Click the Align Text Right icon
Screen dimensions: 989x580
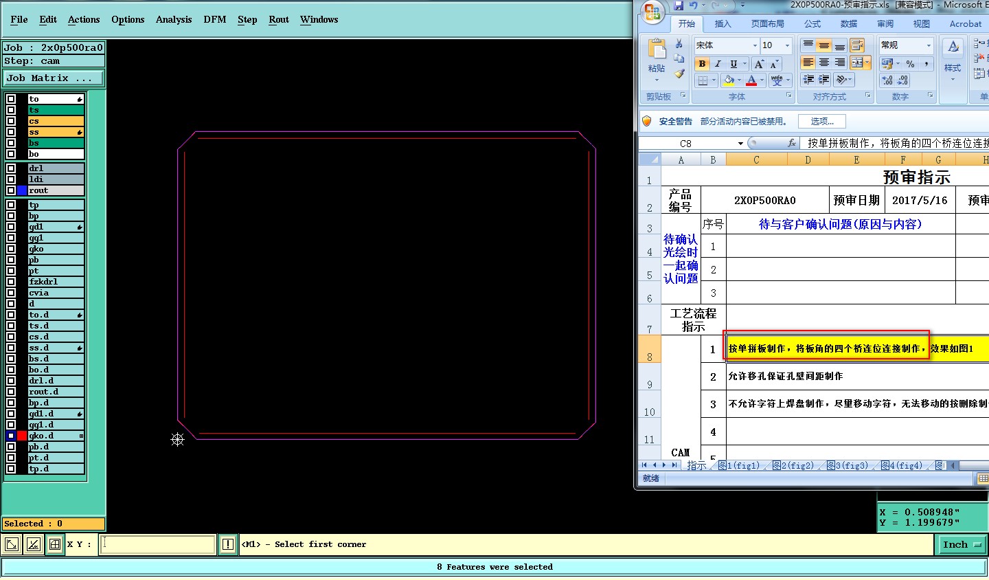(x=839, y=63)
